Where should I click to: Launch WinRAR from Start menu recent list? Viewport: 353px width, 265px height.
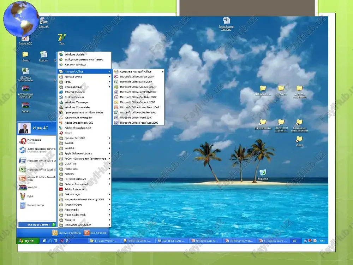tap(37, 188)
